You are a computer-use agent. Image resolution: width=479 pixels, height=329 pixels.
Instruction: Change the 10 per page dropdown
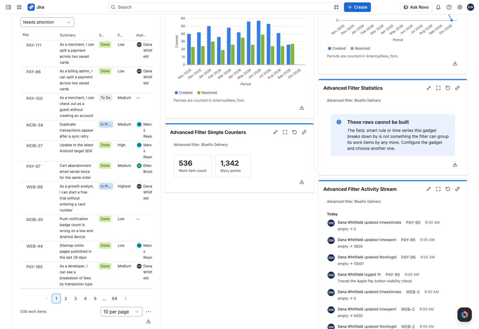click(x=122, y=312)
